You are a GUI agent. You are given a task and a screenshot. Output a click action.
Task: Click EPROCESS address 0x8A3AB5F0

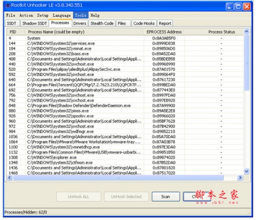click(164, 38)
